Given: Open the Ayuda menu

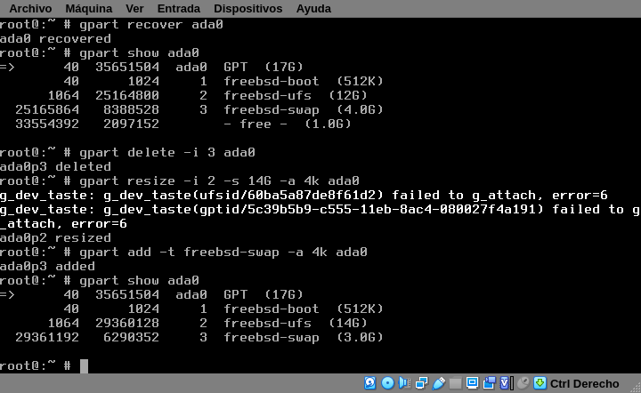Looking at the screenshot, I should 313,9.
